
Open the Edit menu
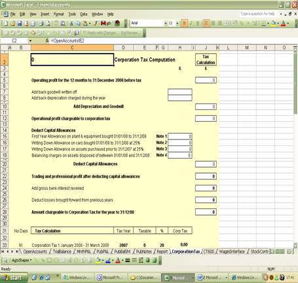tap(22, 14)
